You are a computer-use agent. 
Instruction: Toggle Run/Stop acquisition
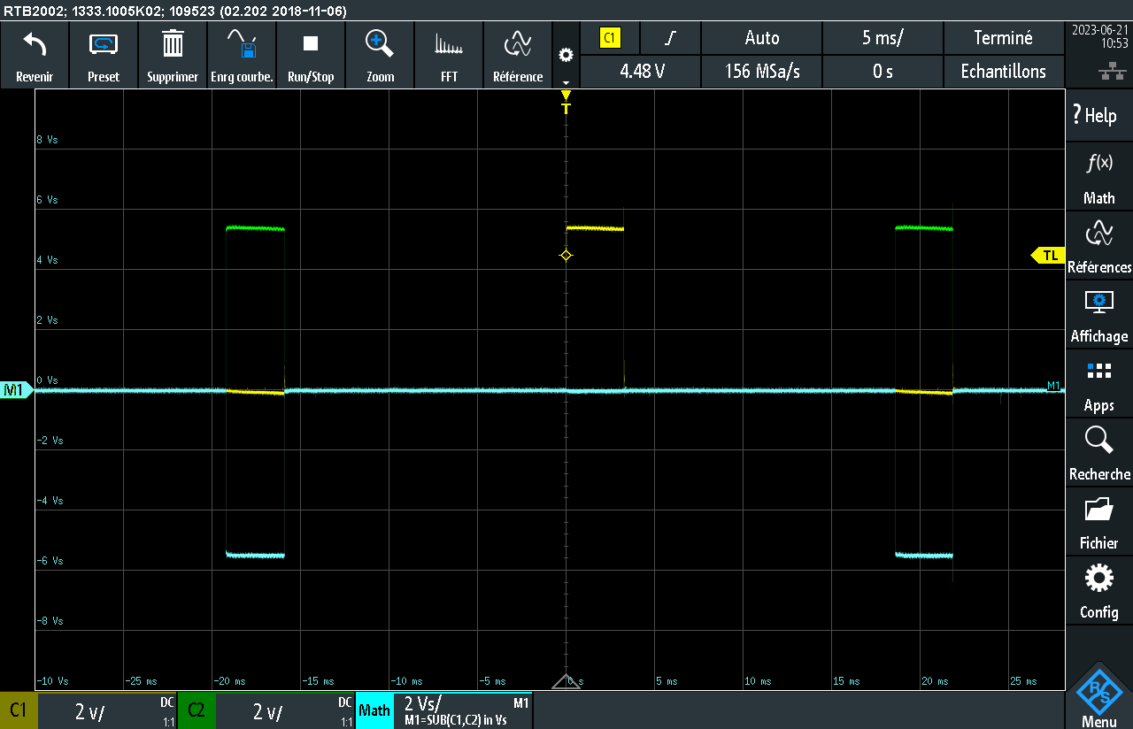(311, 45)
